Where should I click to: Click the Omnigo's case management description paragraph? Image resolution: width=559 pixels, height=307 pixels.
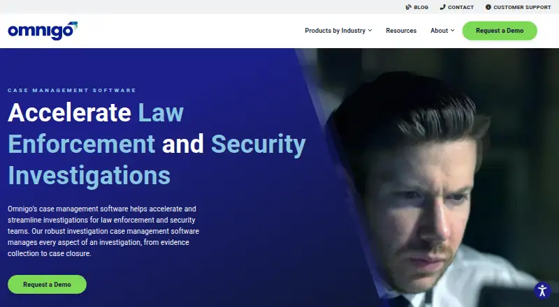click(x=103, y=231)
